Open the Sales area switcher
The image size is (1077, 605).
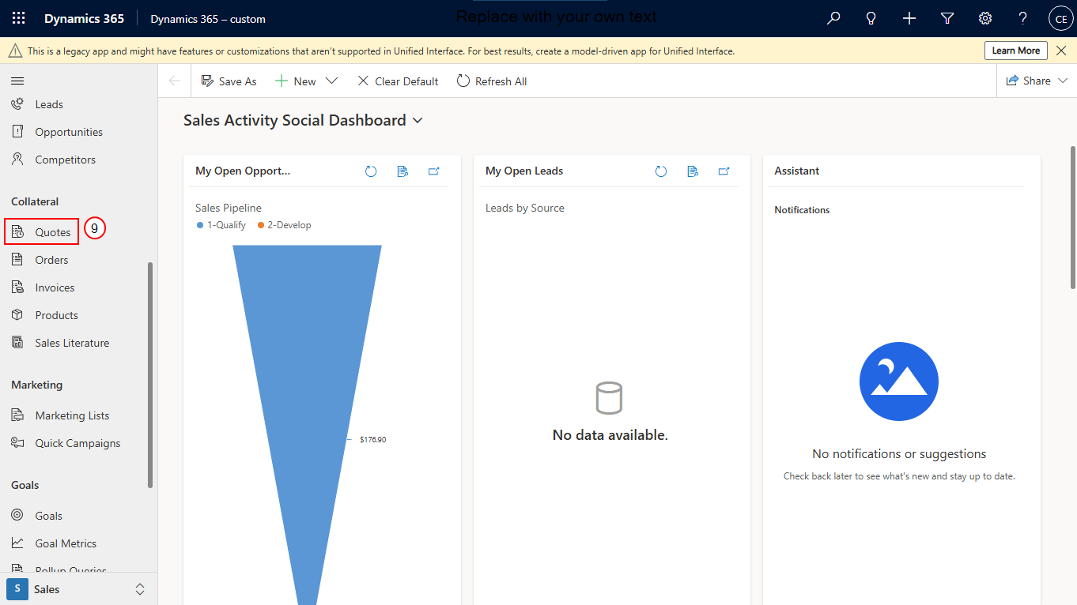pyautogui.click(x=78, y=589)
